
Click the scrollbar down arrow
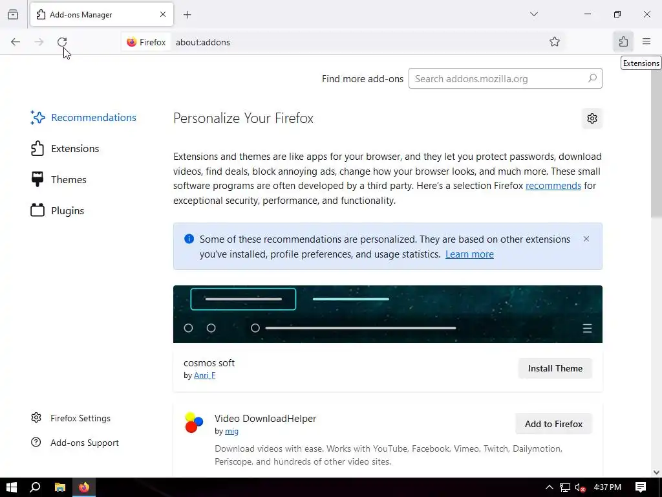[x=656, y=472]
